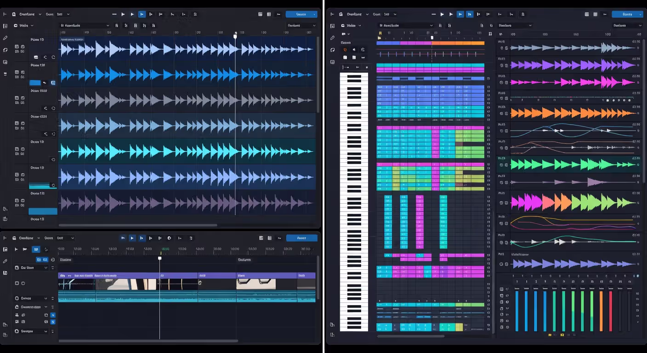The image size is (647, 353).
Task: Open the wide clip selector dropdown in piano roll
Action: click(x=406, y=26)
